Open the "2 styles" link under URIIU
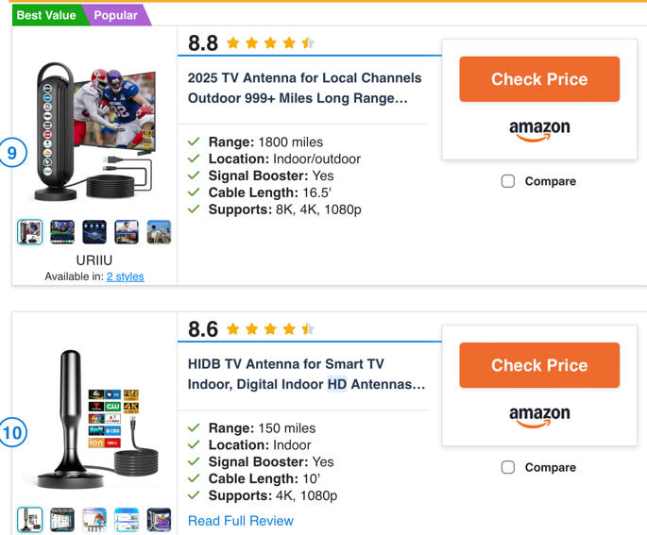 (125, 276)
